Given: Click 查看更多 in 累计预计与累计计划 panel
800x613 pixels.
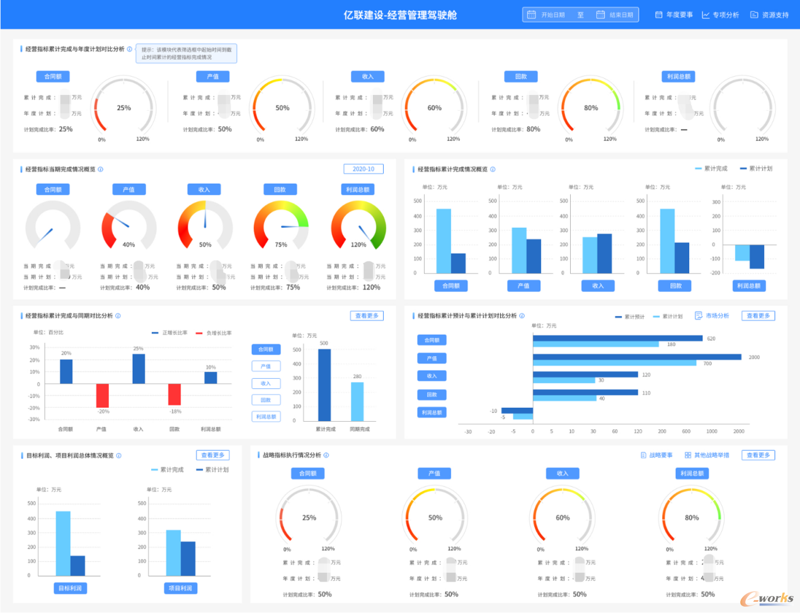Looking at the screenshot, I should [758, 316].
